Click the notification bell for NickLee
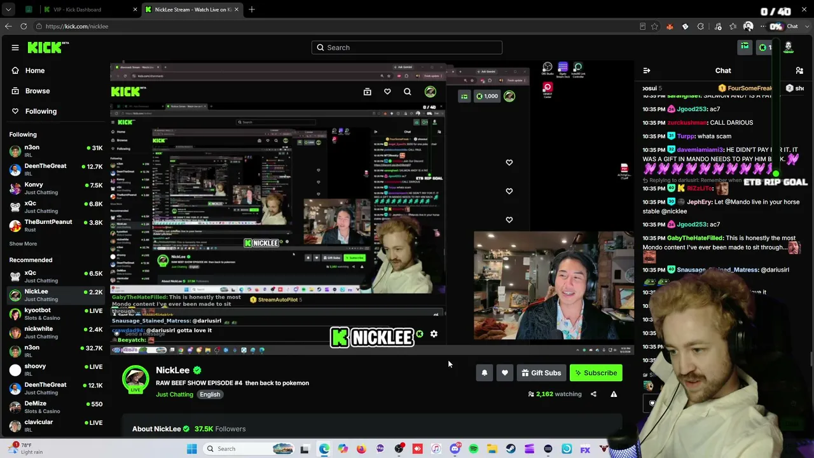Viewport: 814px width, 458px height. [485, 373]
